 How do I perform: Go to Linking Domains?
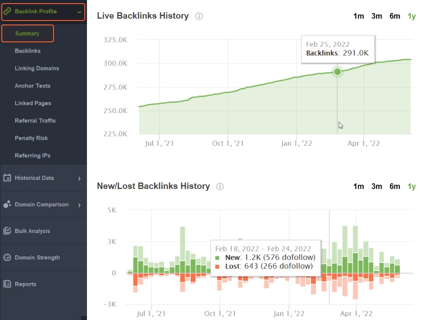pyautogui.click(x=37, y=69)
